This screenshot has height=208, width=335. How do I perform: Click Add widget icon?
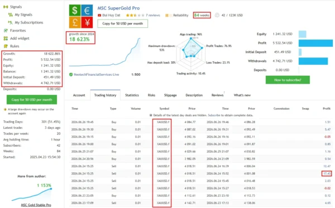tap(6, 38)
